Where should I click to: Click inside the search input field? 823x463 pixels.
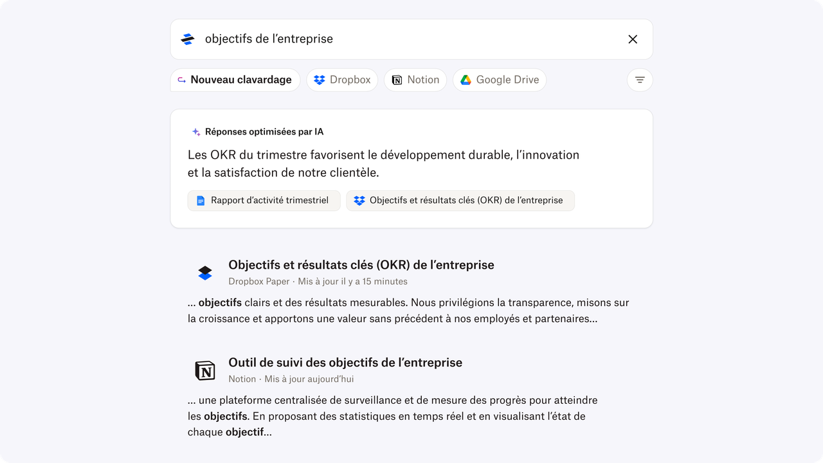click(x=386, y=39)
